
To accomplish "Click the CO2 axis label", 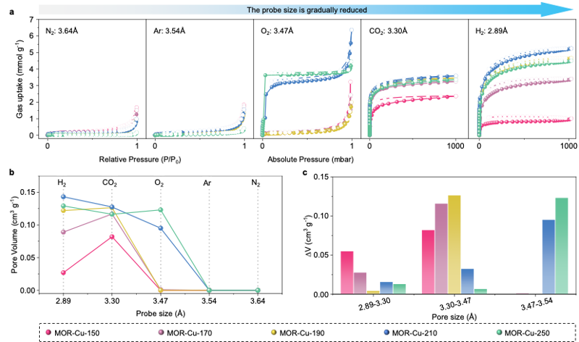I will coord(110,184).
